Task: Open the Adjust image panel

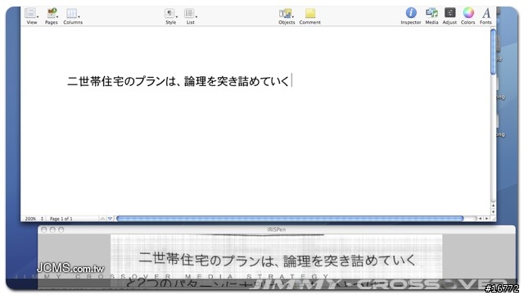Action: 449,16
